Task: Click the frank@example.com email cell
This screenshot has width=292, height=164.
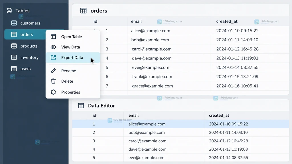Action: coord(152,77)
